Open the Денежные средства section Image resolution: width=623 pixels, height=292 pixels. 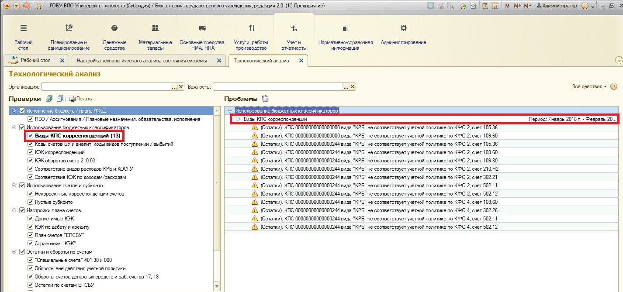tap(114, 37)
